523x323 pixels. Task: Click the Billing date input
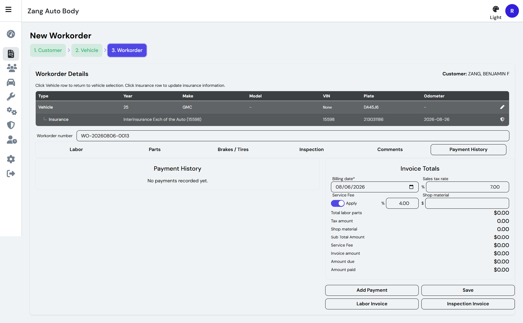(x=375, y=187)
